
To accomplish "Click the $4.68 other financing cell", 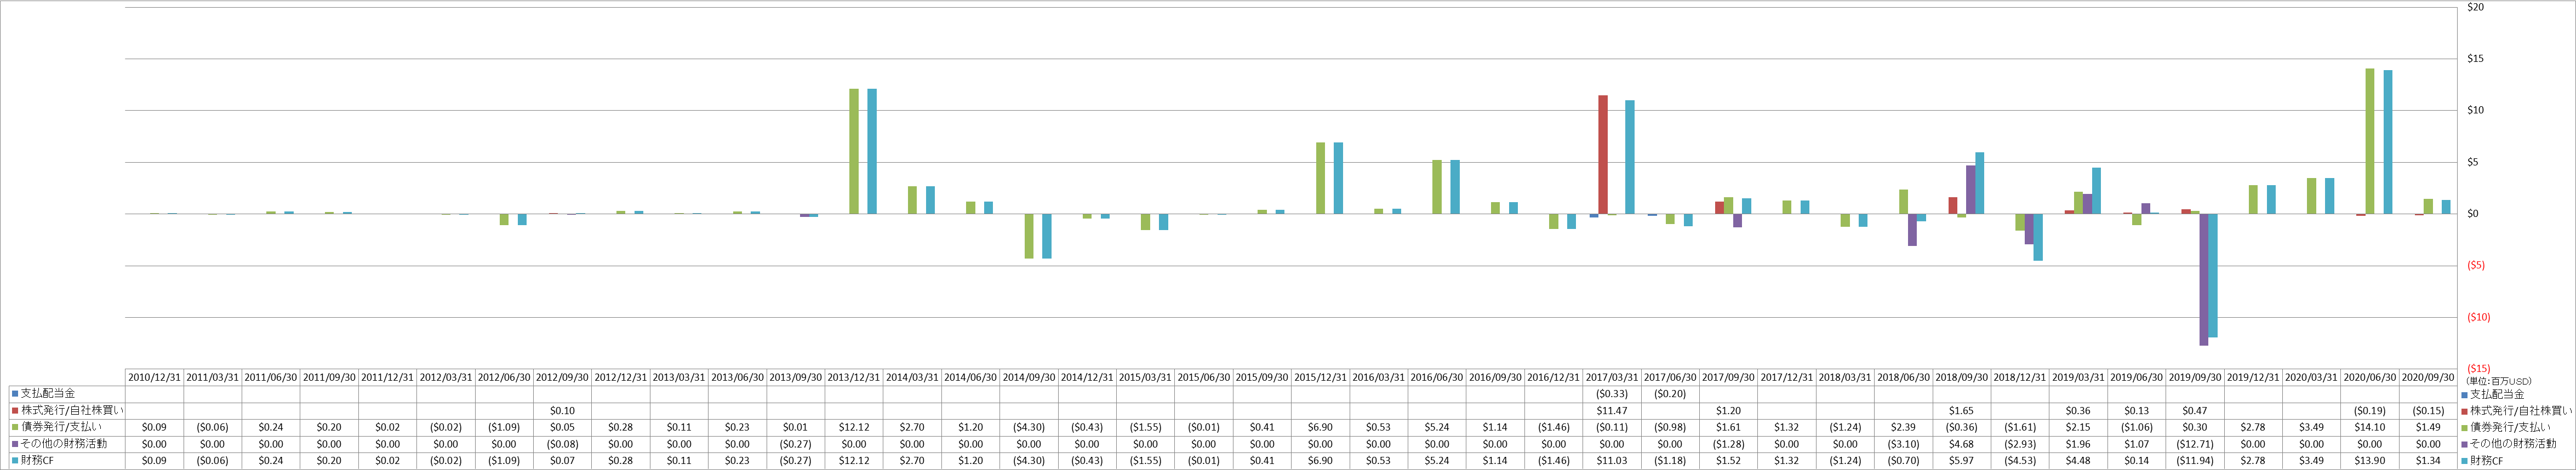I will (x=1961, y=444).
